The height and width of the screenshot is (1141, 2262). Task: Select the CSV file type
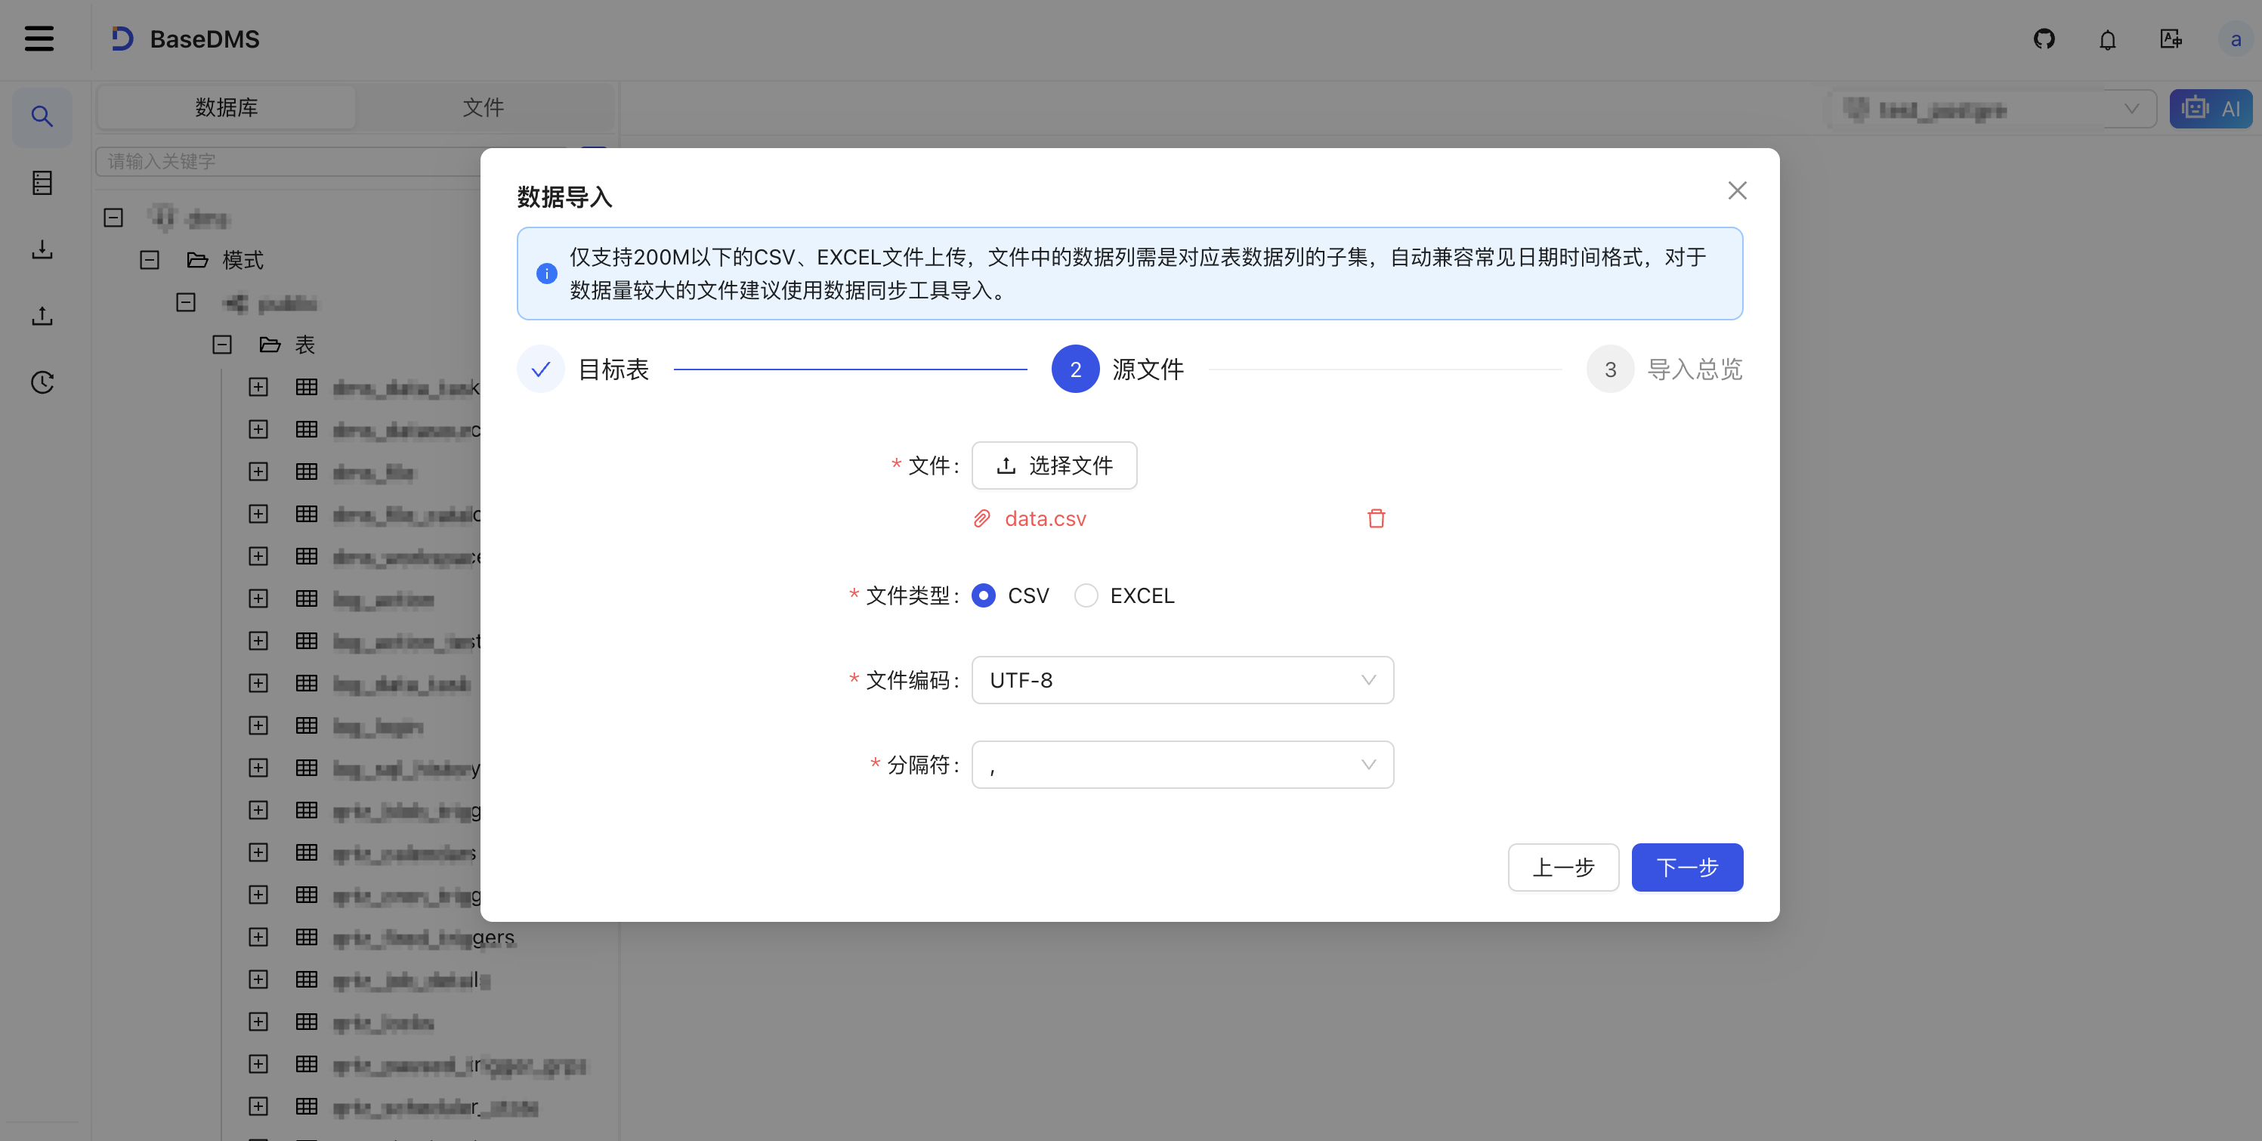pos(984,595)
